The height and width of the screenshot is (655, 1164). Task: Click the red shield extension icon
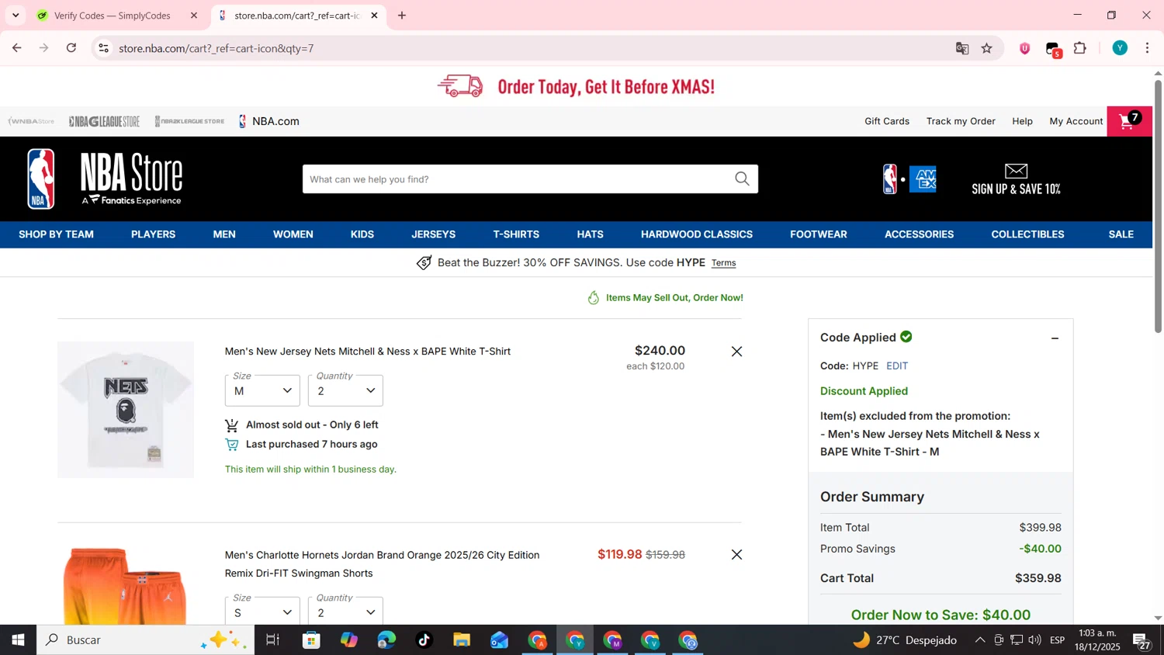pyautogui.click(x=1024, y=48)
